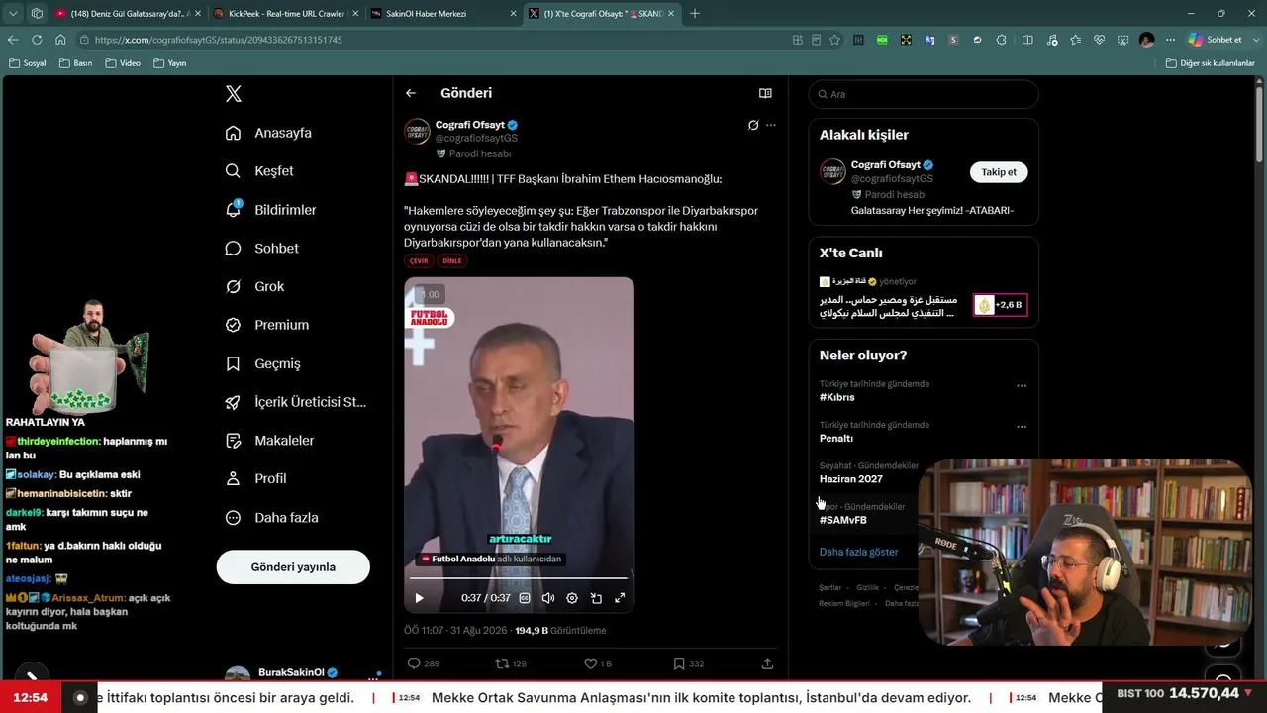Add page to favorites with star icon
This screenshot has width=1267, height=713.
pos(834,40)
